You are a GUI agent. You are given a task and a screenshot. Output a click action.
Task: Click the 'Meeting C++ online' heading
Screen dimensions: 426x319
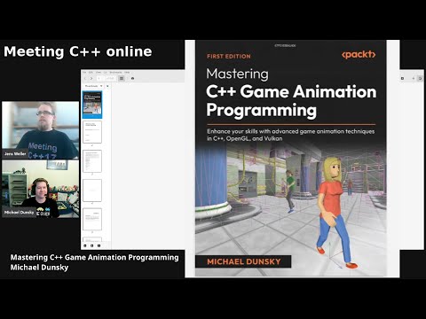(78, 51)
